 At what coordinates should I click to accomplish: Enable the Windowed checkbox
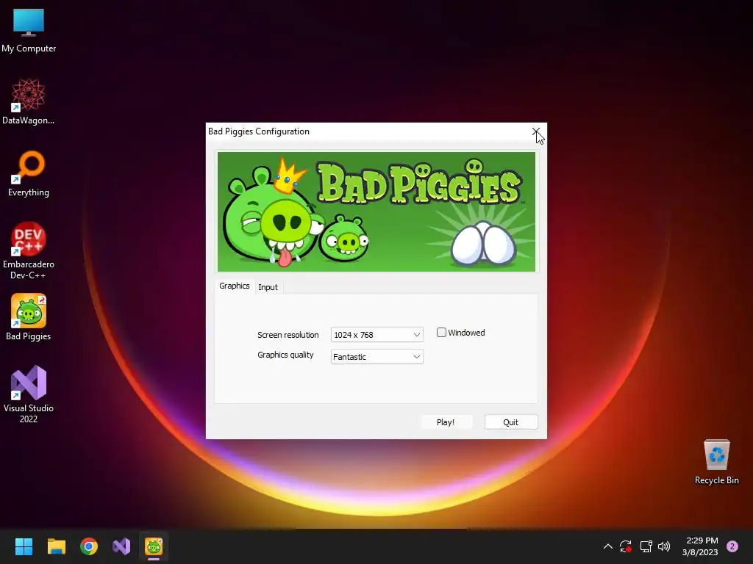point(441,333)
